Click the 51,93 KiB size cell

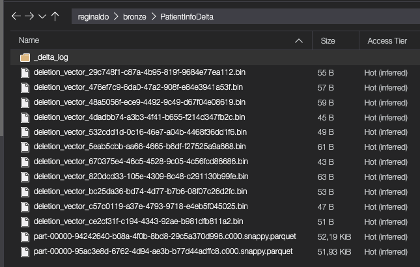point(334,252)
